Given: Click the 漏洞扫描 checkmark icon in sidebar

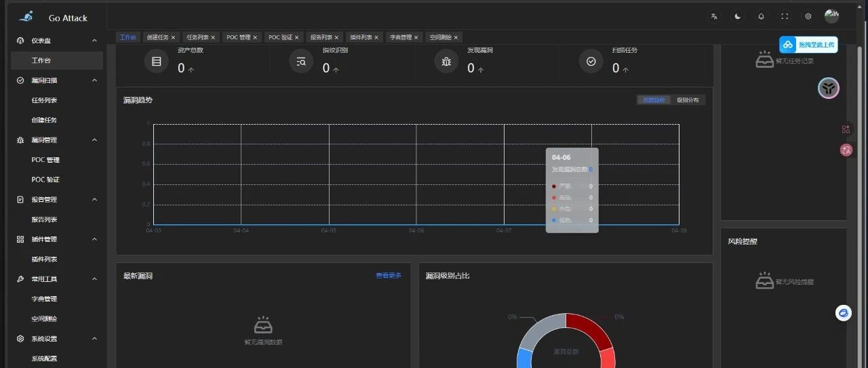Looking at the screenshot, I should click(x=20, y=80).
